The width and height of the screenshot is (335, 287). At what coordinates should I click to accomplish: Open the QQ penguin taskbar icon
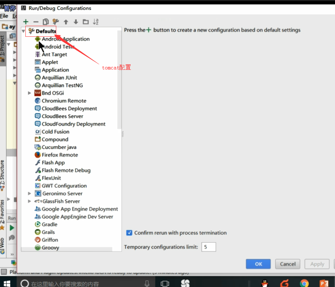(x=265, y=283)
